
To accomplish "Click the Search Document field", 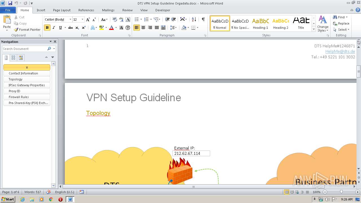I will 25,49.
